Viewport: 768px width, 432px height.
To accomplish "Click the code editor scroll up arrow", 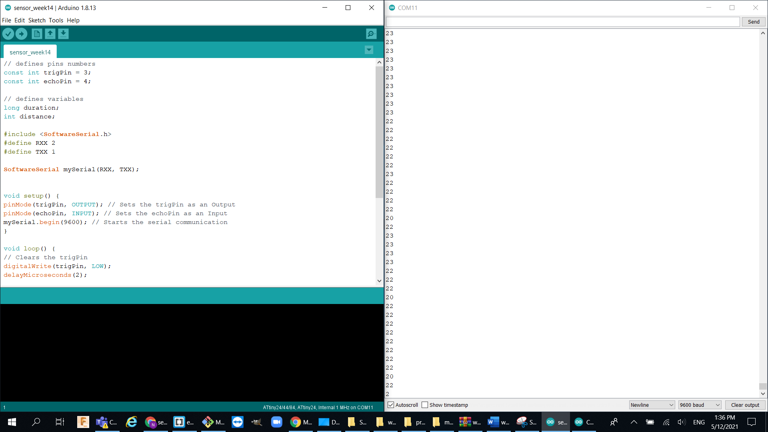I will (x=379, y=62).
